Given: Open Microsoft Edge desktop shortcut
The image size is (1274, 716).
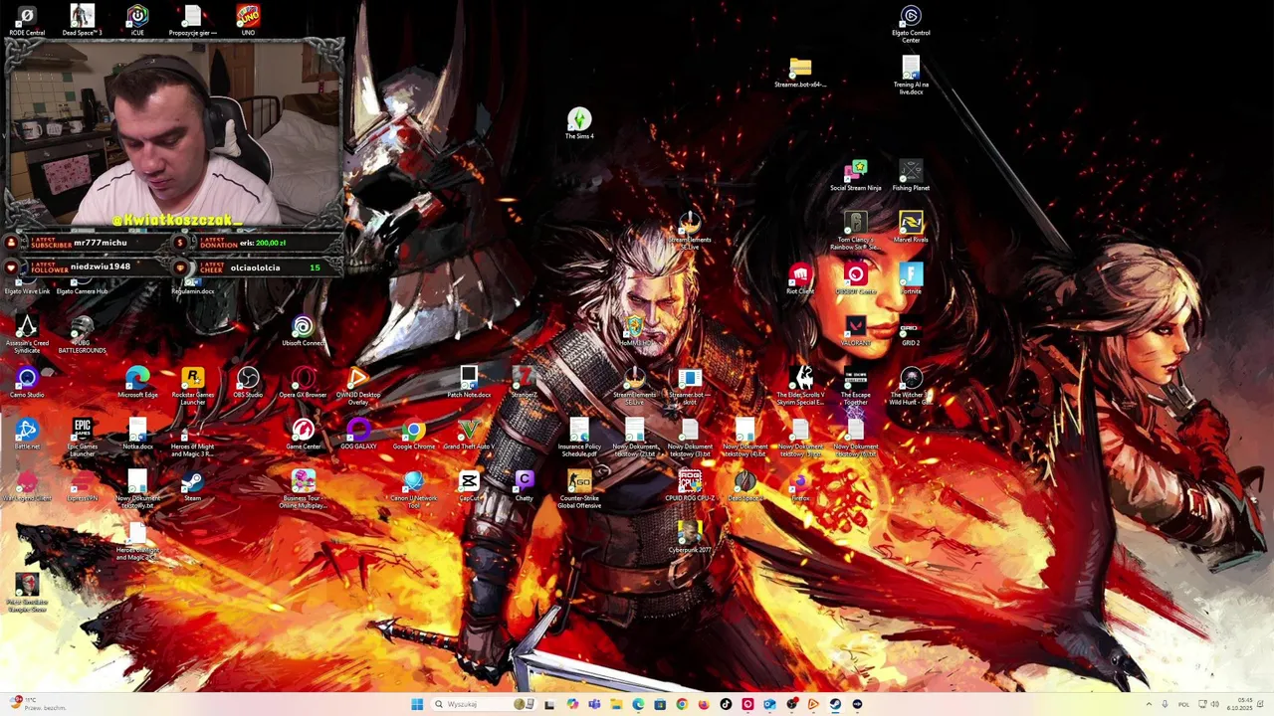Looking at the screenshot, I should (x=137, y=383).
